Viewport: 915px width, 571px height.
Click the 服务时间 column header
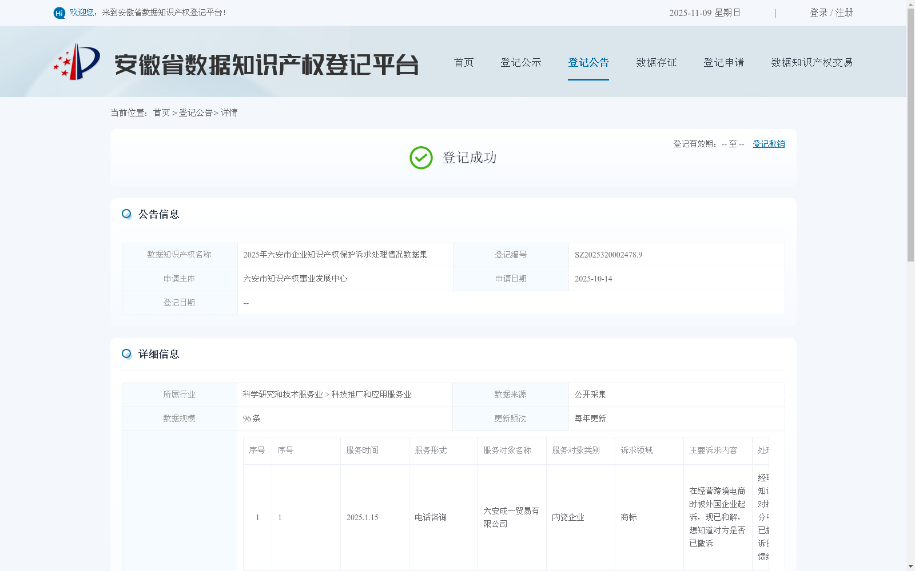pyautogui.click(x=363, y=451)
